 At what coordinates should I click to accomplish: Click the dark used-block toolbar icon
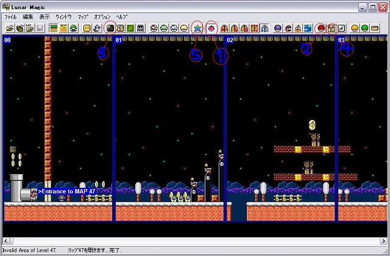[110, 29]
